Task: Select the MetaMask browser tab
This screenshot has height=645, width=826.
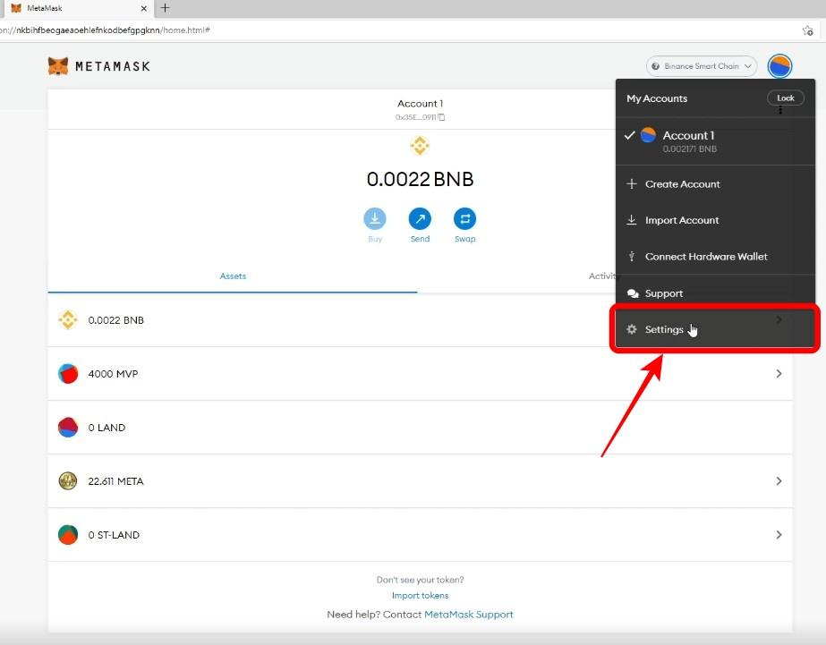Action: pos(77,8)
